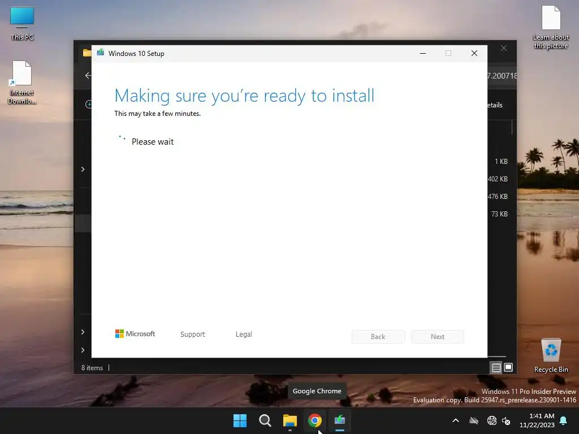Viewport: 579px width, 434px height.
Task: Click the Please wait status text
Action: coord(153,142)
